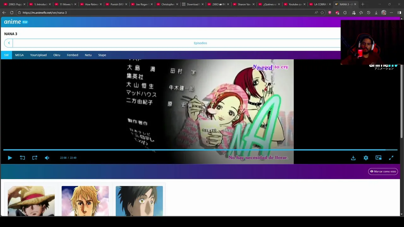This screenshot has height=227, width=404.
Task: Open a new browser tab
Action: coord(363,4)
